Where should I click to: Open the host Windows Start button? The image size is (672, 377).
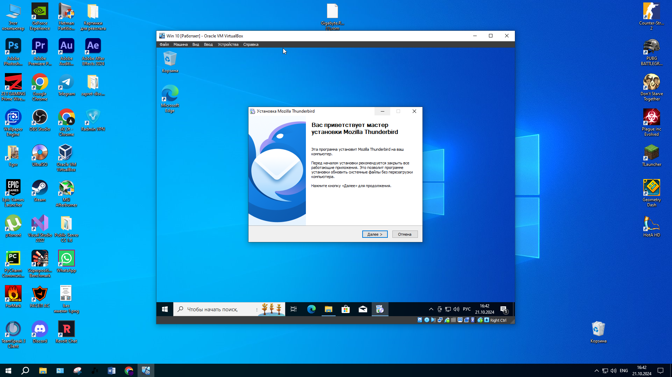tap(8, 370)
